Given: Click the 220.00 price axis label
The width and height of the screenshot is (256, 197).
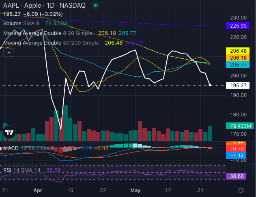Looking at the screenshot, I should pos(239,37).
